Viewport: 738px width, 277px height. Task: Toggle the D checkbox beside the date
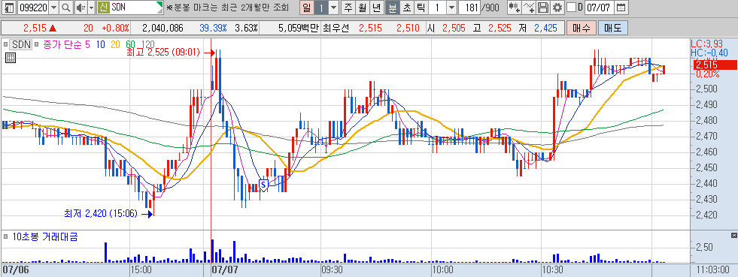coord(571,8)
